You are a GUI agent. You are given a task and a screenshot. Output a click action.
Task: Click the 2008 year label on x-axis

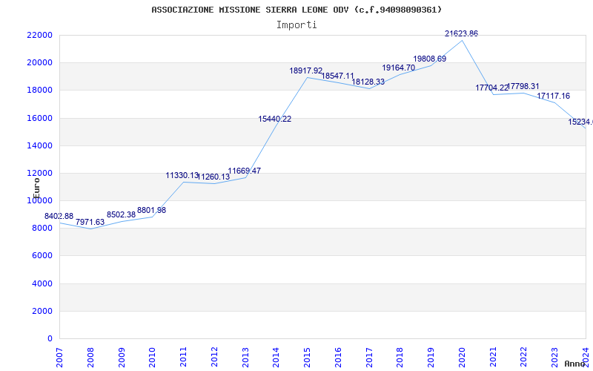(90, 358)
